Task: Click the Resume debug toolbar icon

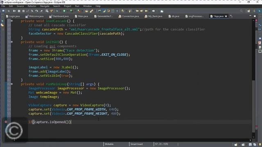Action: coord(14,11)
